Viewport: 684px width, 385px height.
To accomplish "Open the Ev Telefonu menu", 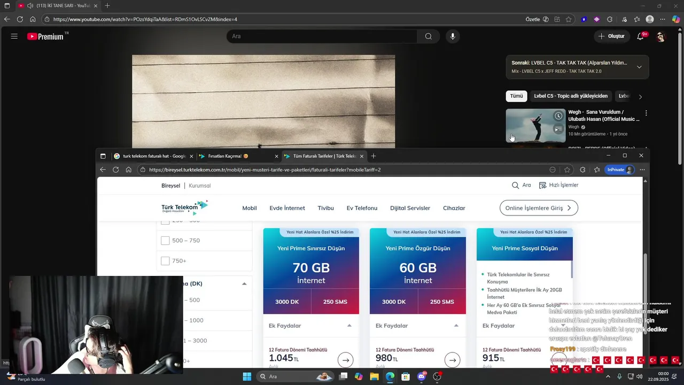I will 362,208.
